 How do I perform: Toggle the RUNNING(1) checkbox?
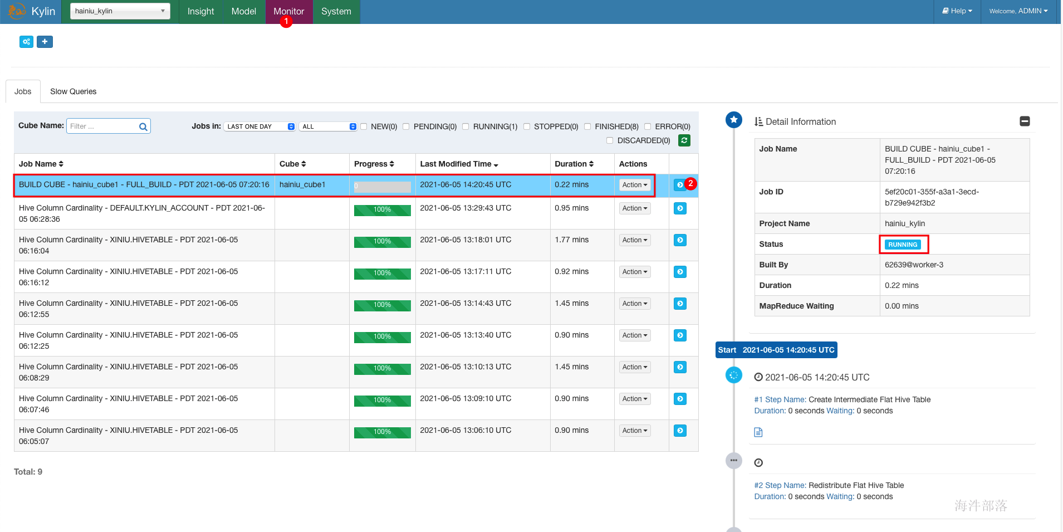(466, 126)
